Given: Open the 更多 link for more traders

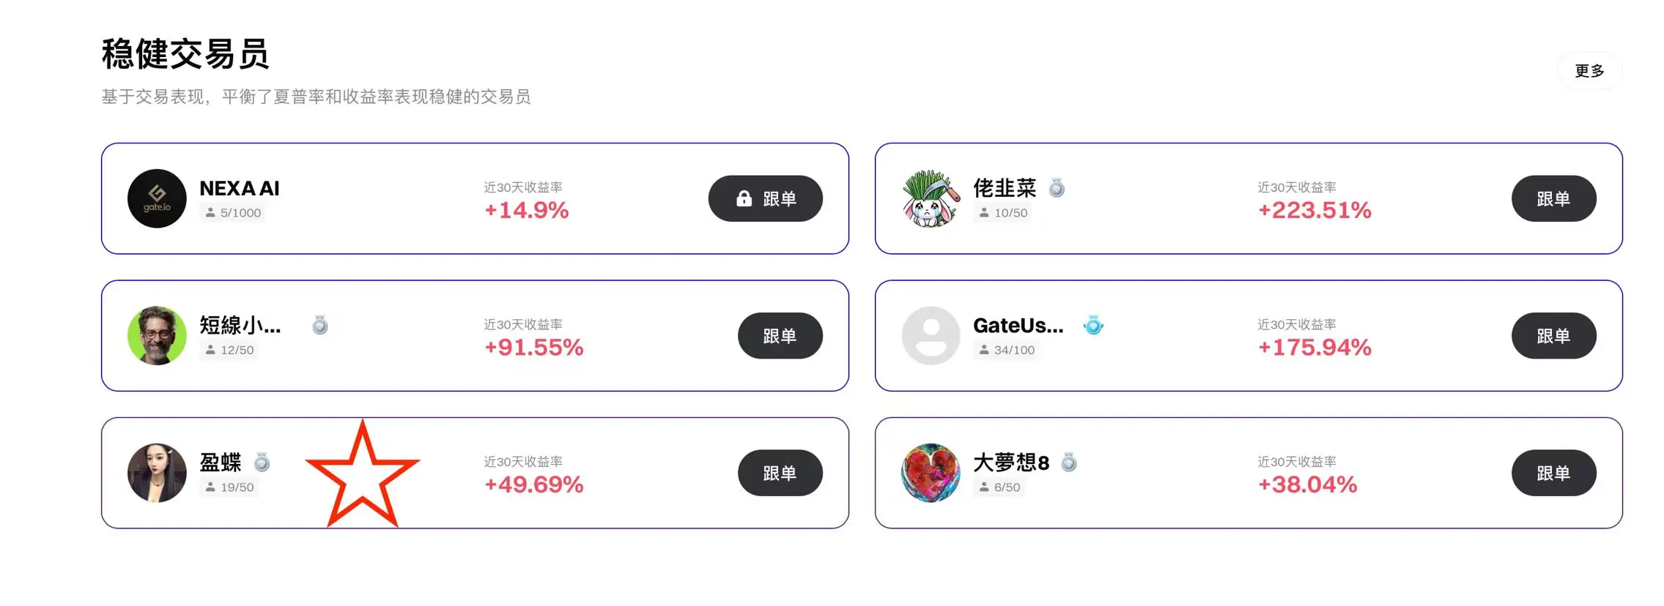Looking at the screenshot, I should [1589, 71].
